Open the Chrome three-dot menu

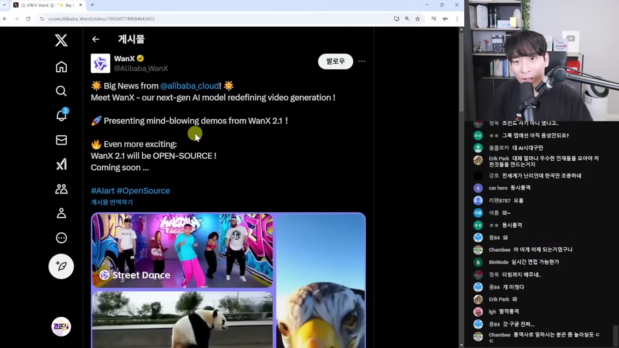click(x=457, y=19)
